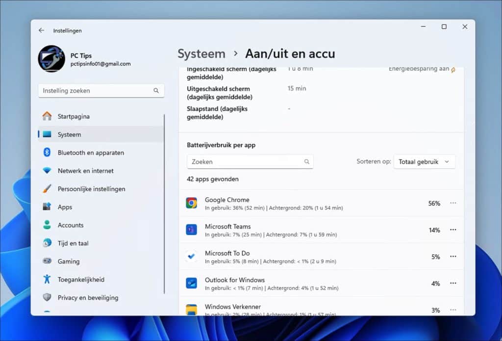Go to Netwerk en internet

pyautogui.click(x=101, y=171)
